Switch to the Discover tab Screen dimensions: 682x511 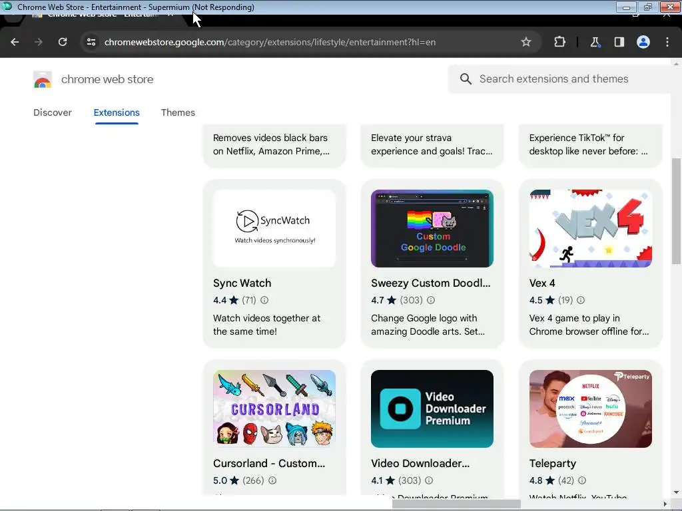point(53,112)
